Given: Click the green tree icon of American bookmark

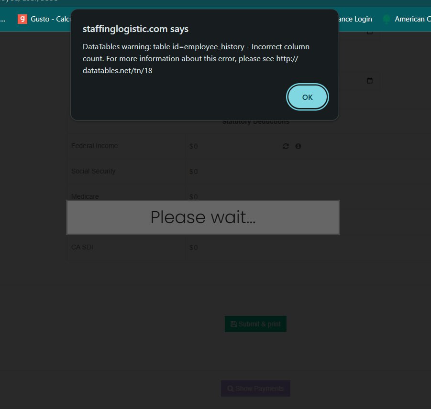Looking at the screenshot, I should coord(387,19).
